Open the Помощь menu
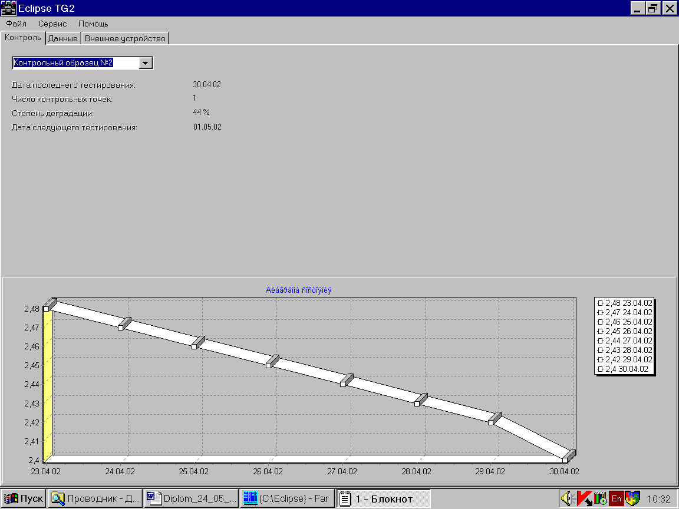Screen dimensions: 679x509 coord(93,24)
